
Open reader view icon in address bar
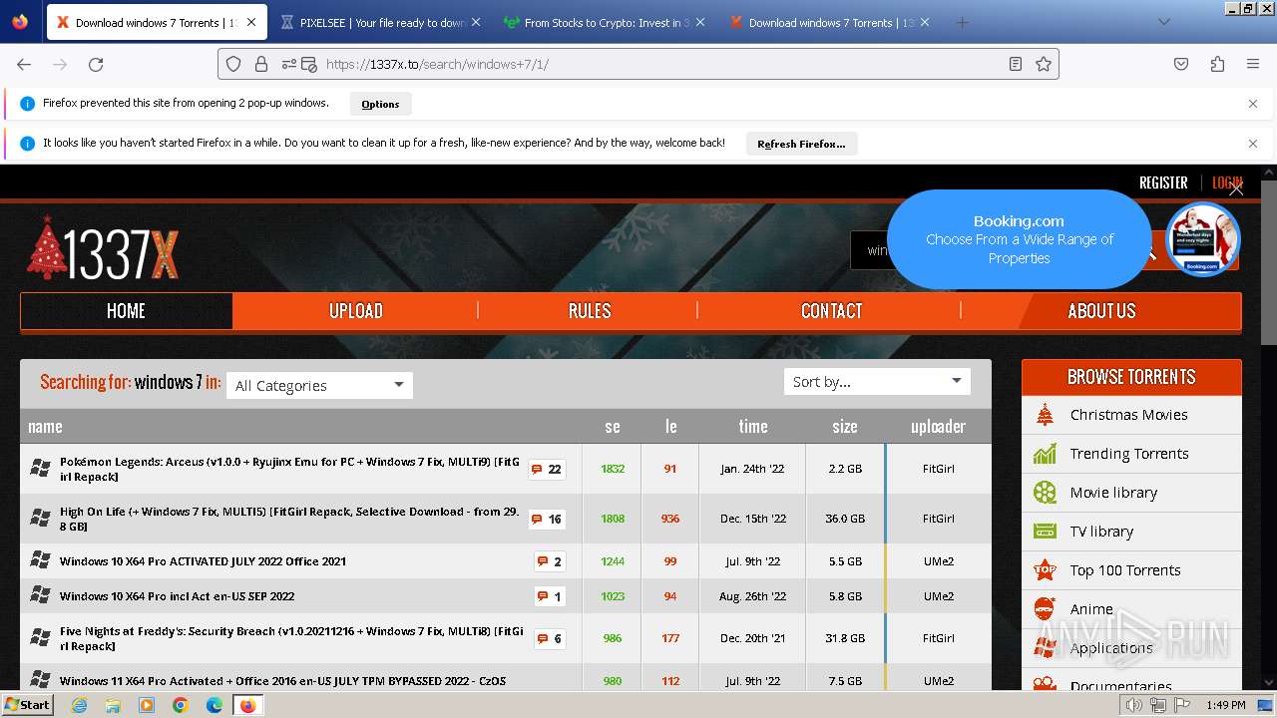tap(1016, 64)
